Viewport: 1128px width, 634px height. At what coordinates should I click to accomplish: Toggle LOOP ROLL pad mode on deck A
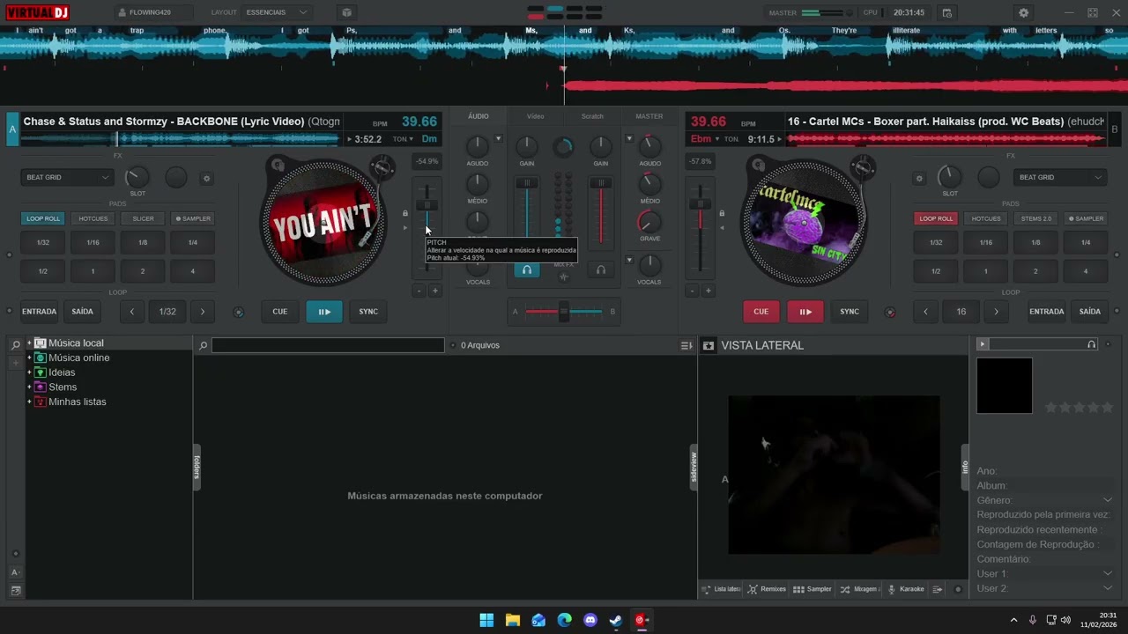click(43, 218)
